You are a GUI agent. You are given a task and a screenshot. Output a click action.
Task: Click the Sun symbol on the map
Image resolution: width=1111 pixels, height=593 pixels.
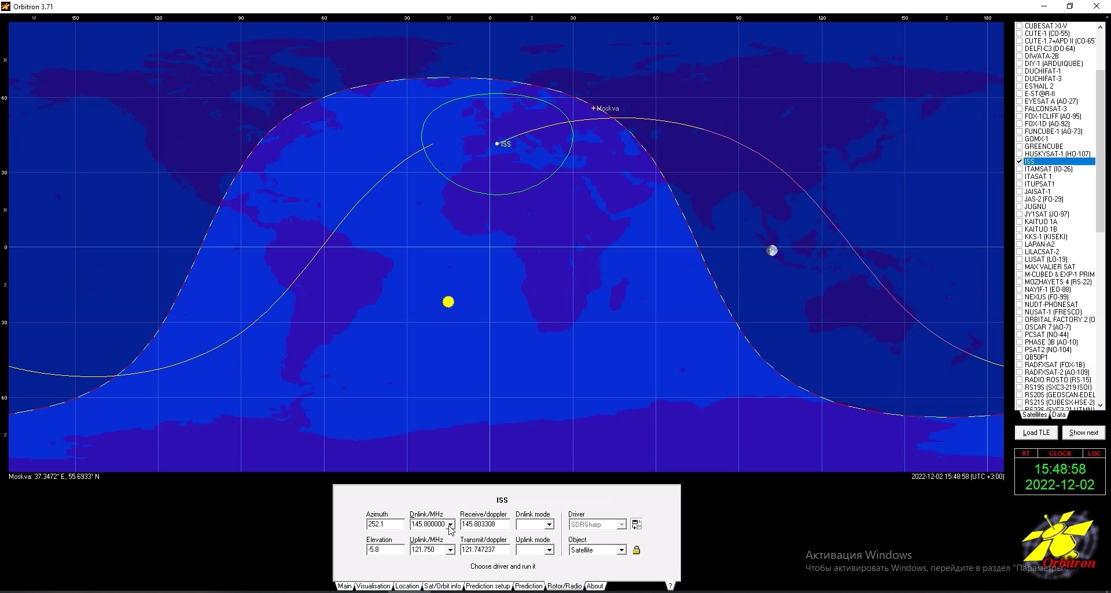click(x=448, y=302)
